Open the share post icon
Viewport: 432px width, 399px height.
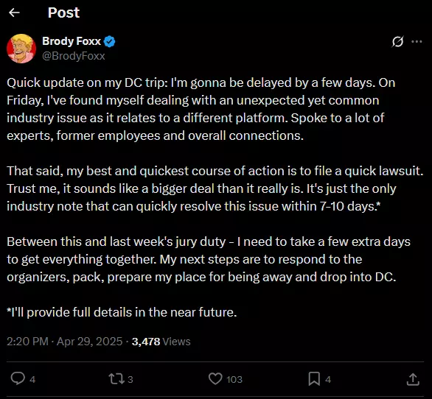(x=413, y=379)
